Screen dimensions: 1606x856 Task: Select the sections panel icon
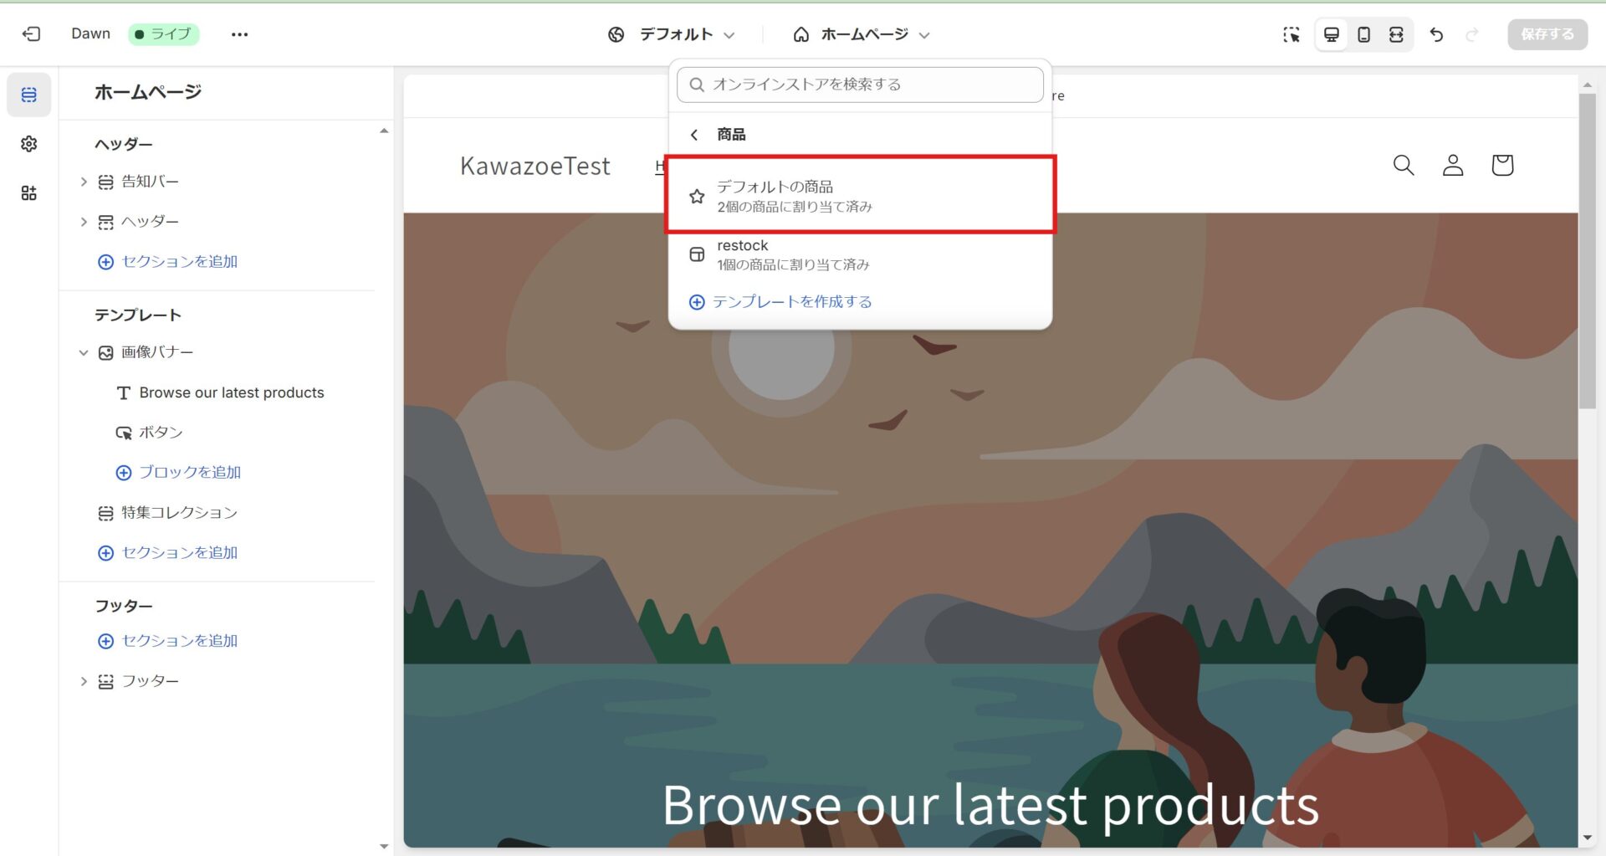pos(29,95)
